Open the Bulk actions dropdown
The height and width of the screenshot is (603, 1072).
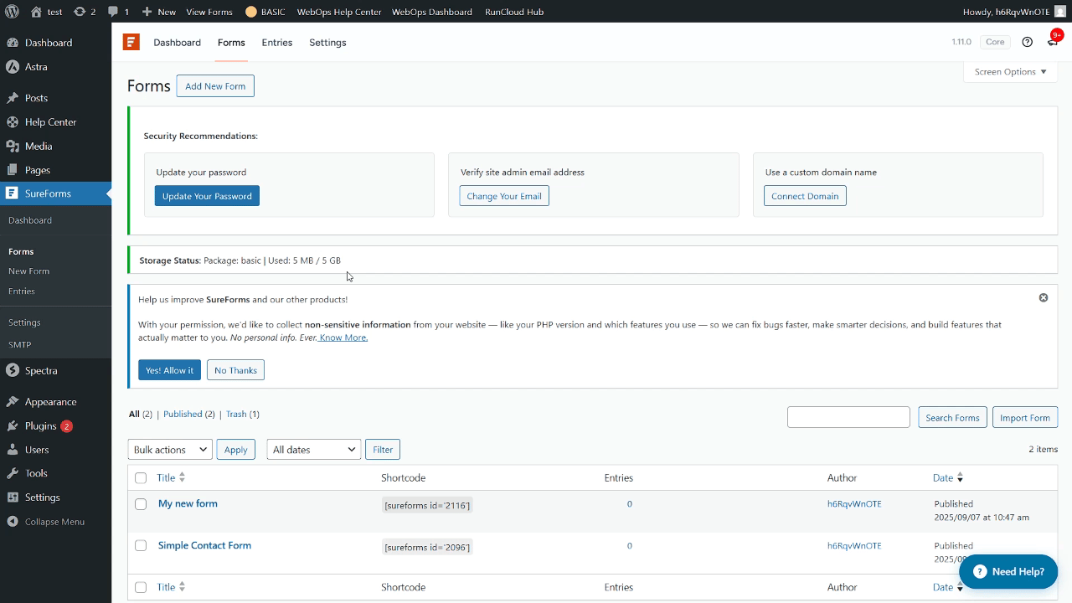tap(170, 450)
